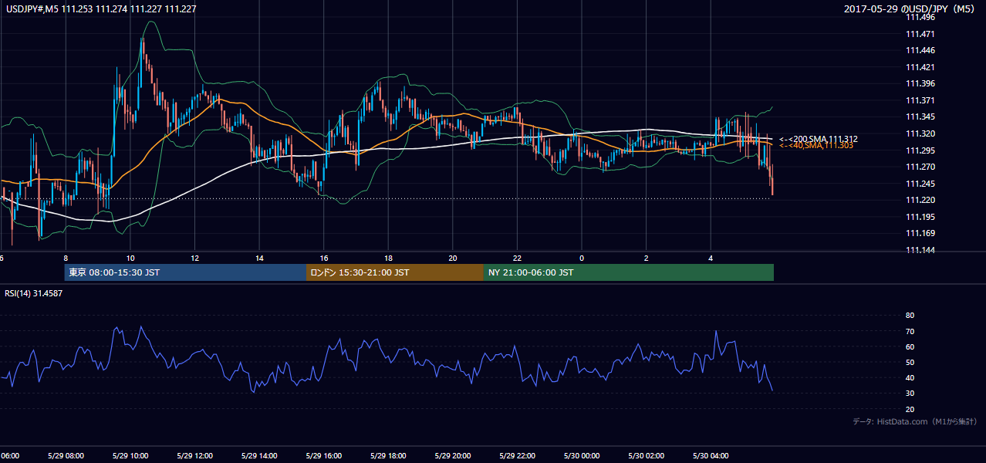
Task: Click the 111.446 price axis label
Action: tap(921, 50)
